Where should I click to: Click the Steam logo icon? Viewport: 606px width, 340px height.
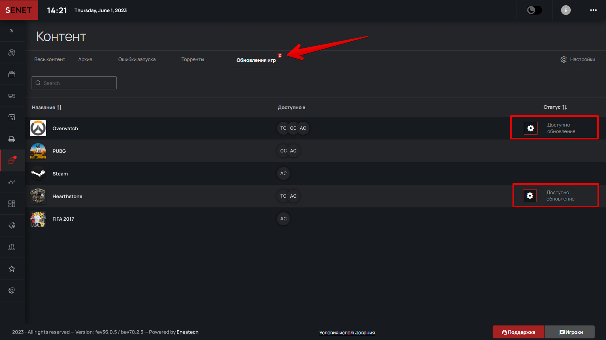point(38,173)
